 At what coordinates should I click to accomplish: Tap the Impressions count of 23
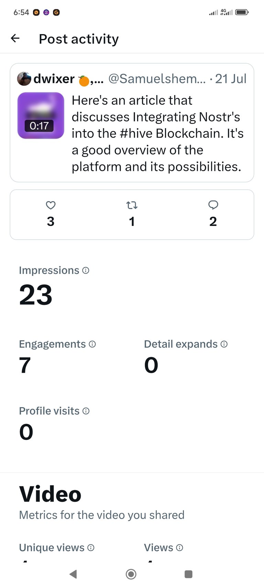36,295
